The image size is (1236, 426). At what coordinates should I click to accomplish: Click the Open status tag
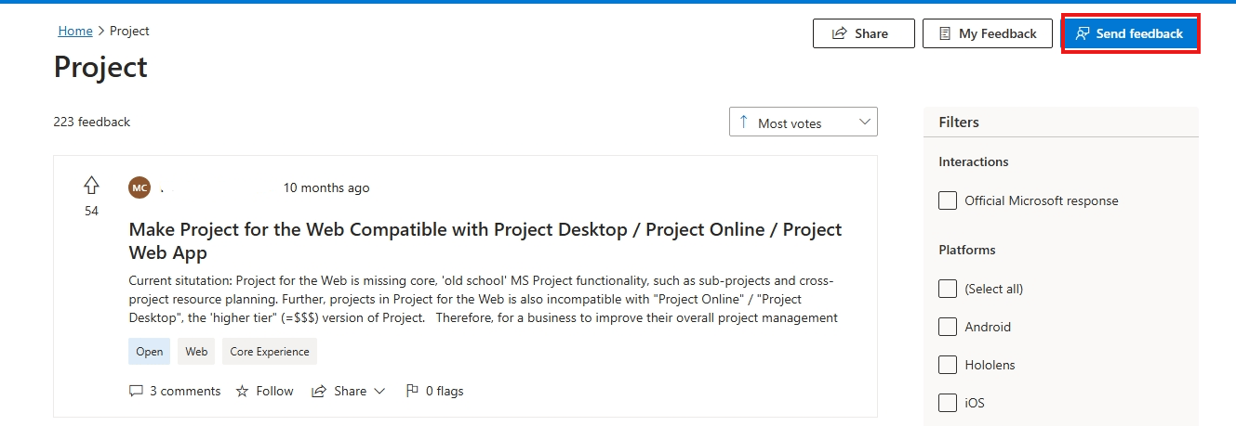[x=150, y=352]
